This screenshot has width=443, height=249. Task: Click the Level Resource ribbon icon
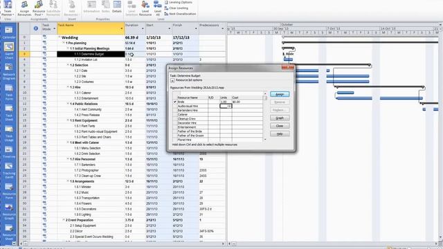click(145, 8)
